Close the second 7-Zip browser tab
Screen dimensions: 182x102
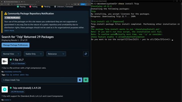click(x=36, y=2)
